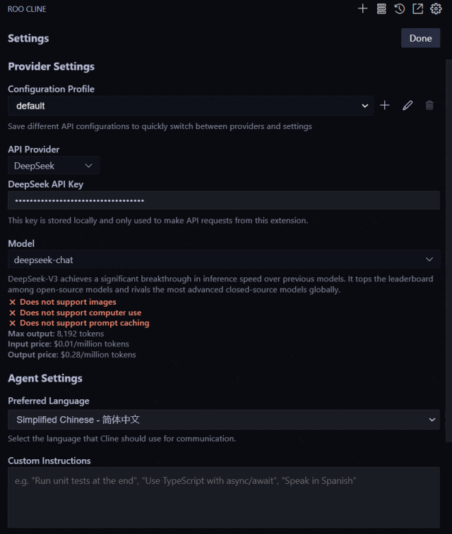Click the Custom Instructions label
This screenshot has width=452, height=534.
[x=49, y=461]
